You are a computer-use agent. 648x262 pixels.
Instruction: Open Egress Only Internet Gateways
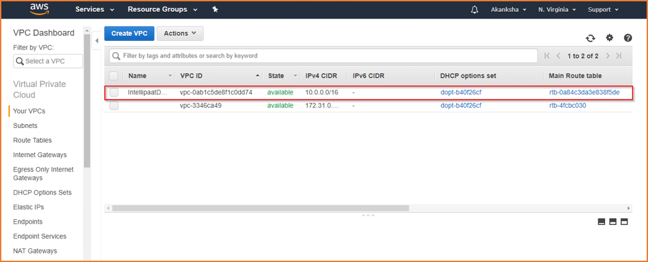44,174
